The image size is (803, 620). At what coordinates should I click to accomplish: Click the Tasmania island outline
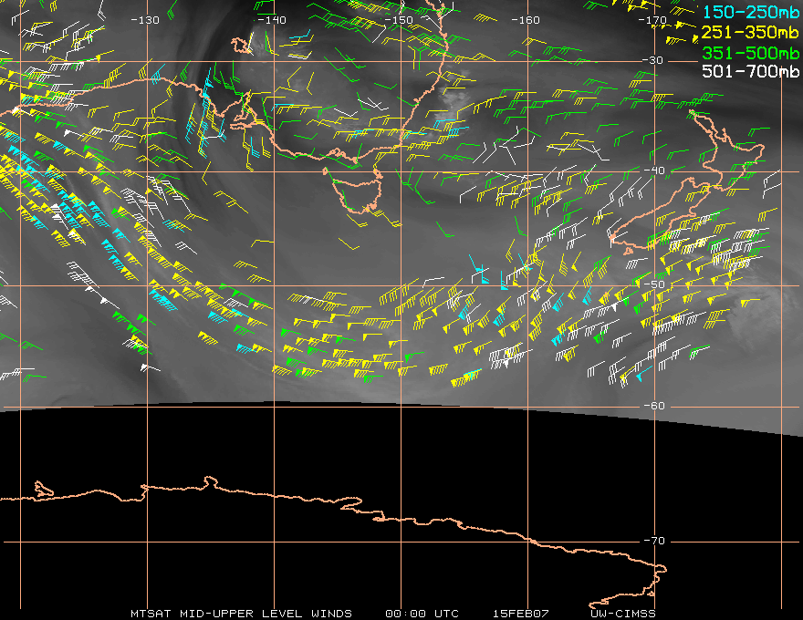(356, 192)
